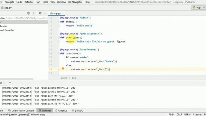
Task: Open the DB Navigator menu
Action: coord(75,2)
